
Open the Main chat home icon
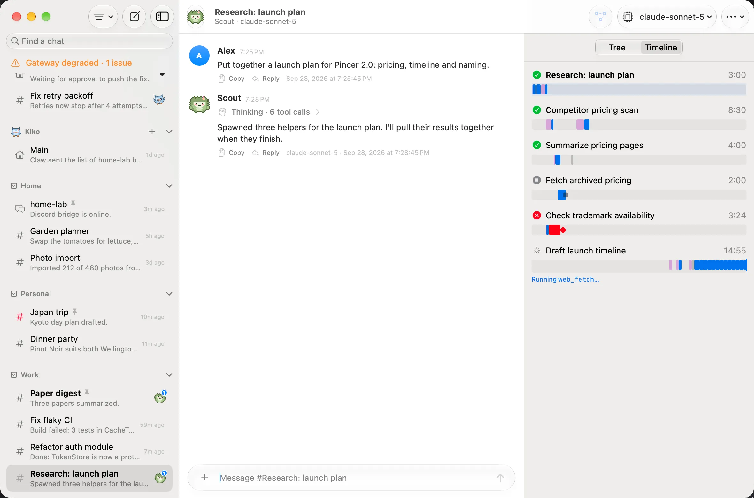(20, 155)
